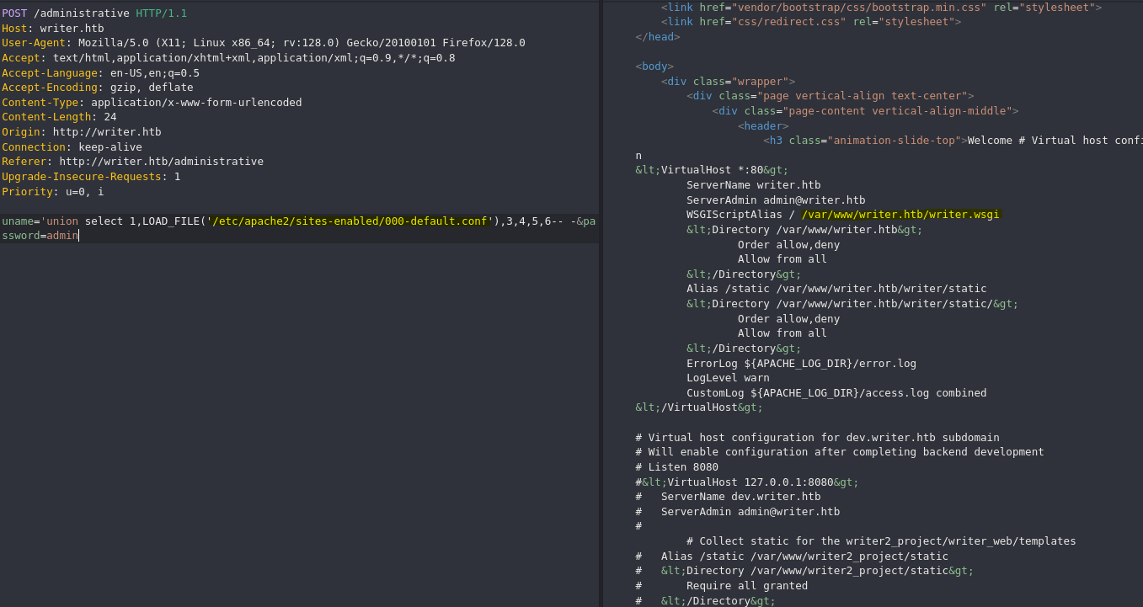Viewport: 1143px width, 607px height.
Task: Click the div class="wrapper" line
Action: pyautogui.click(x=729, y=82)
